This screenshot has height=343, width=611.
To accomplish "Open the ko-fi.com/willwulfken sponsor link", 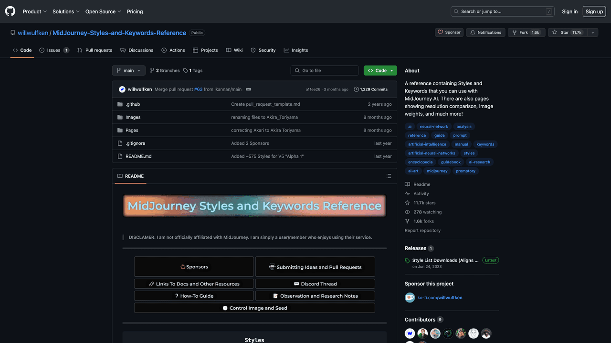I will click(x=440, y=297).
